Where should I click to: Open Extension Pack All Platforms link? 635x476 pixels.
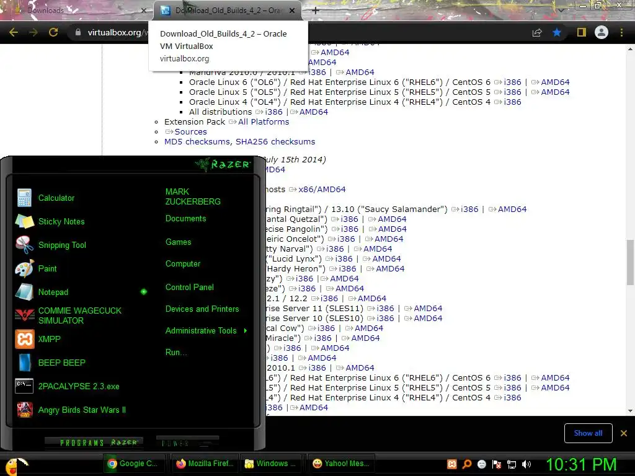(x=263, y=122)
